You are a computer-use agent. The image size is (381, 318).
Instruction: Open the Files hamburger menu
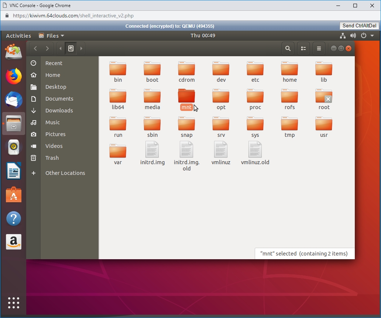[x=319, y=48]
